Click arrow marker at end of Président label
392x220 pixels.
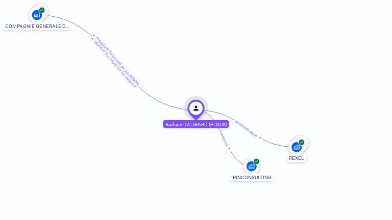(229, 149)
